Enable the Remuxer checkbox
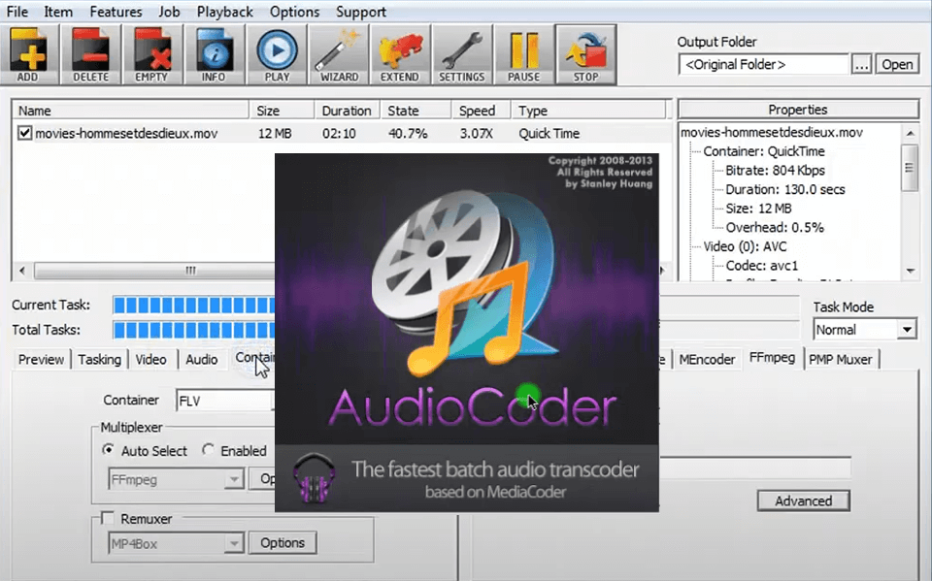Viewport: 932px width, 581px height. [x=108, y=519]
